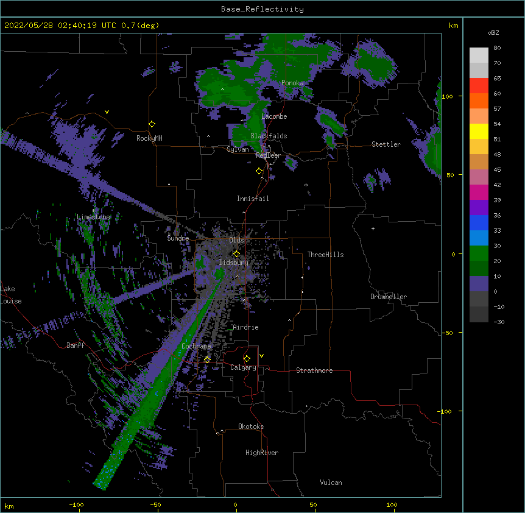Pick the red swatch between 65 and 60 dBZ
Image resolution: width=525 pixels, height=513 pixels.
tap(479, 86)
